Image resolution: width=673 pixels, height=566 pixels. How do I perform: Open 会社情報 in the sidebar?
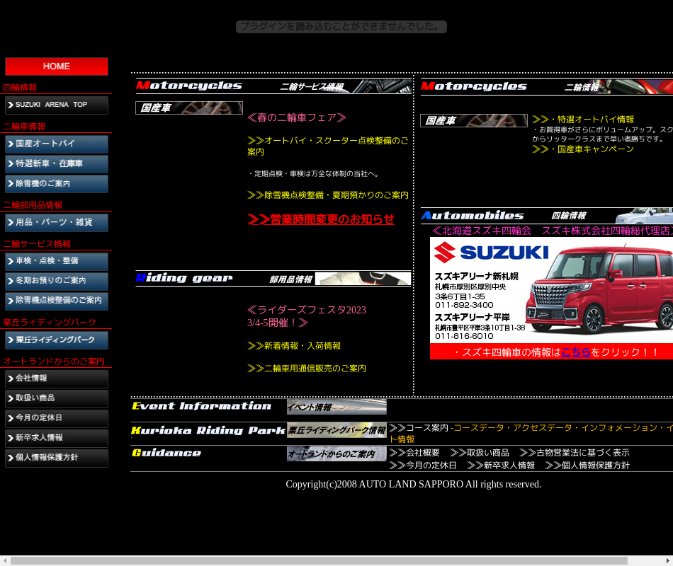click(57, 379)
